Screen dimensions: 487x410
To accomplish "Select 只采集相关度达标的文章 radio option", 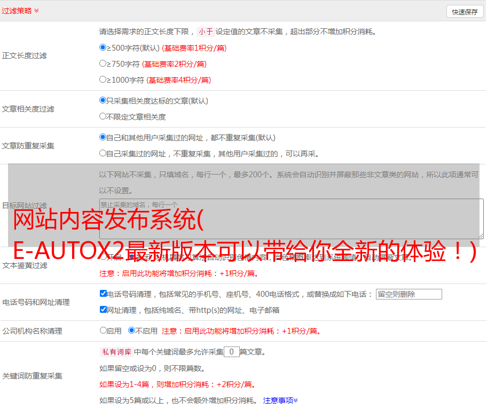I will click(103, 100).
